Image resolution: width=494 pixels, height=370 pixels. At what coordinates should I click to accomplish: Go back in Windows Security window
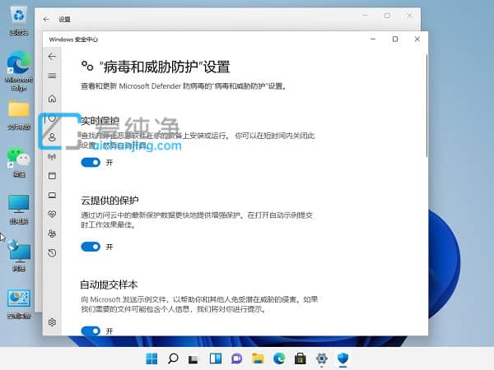pos(53,56)
